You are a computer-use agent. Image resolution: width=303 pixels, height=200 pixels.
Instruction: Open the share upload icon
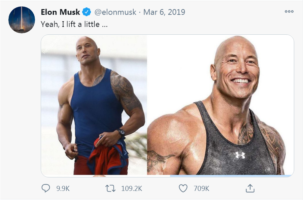coord(250,188)
